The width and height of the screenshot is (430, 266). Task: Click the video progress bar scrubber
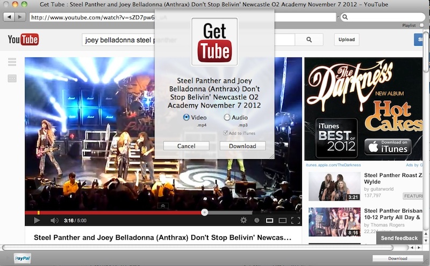204,212
